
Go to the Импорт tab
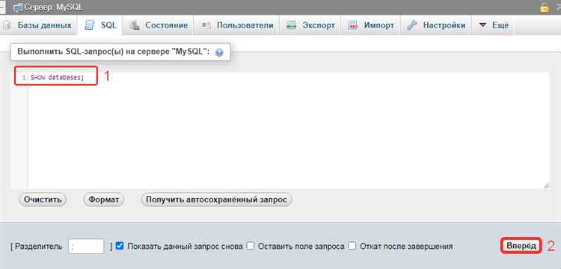371,25
